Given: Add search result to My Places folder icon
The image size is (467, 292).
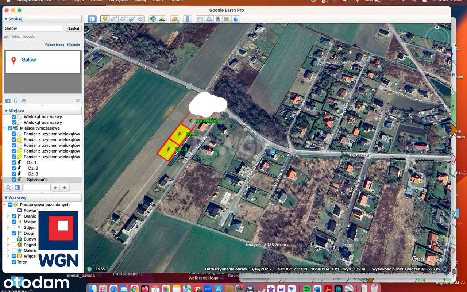Looking at the screenshot, I should pos(8,100).
